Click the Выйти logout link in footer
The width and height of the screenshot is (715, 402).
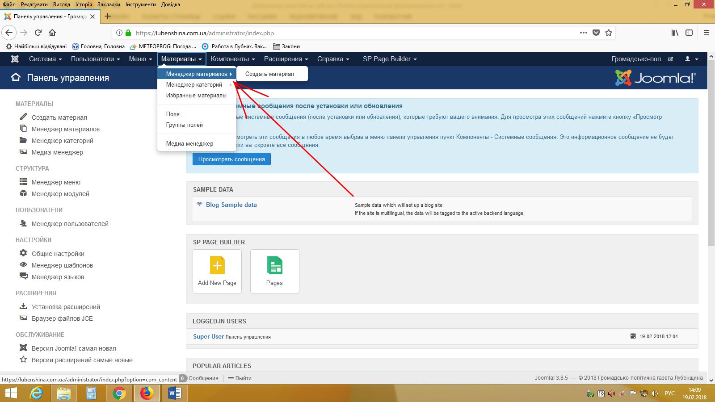(240, 378)
